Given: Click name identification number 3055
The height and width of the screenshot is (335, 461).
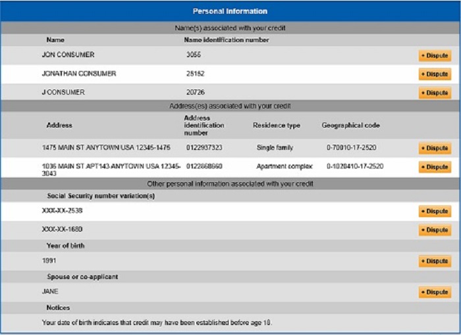Looking at the screenshot, I should click(194, 55).
